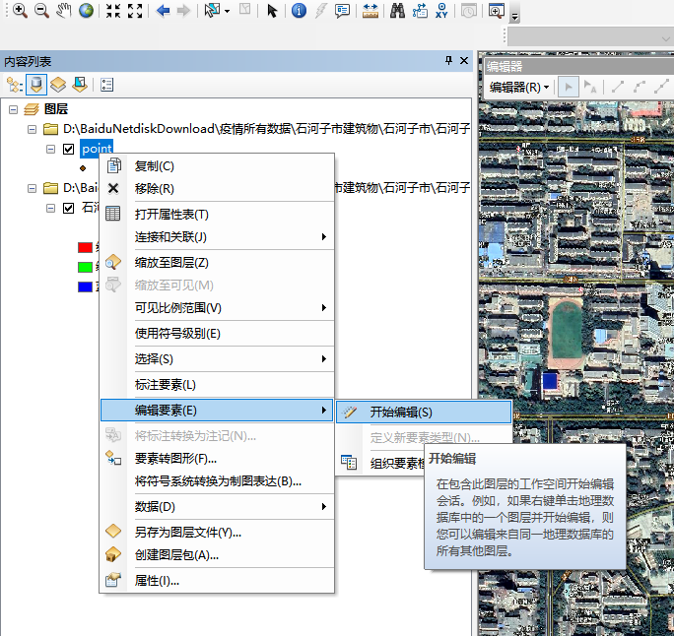The image size is (674, 636).
Task: Expand 可见比例范围(V) submenu
Action: coord(217,308)
